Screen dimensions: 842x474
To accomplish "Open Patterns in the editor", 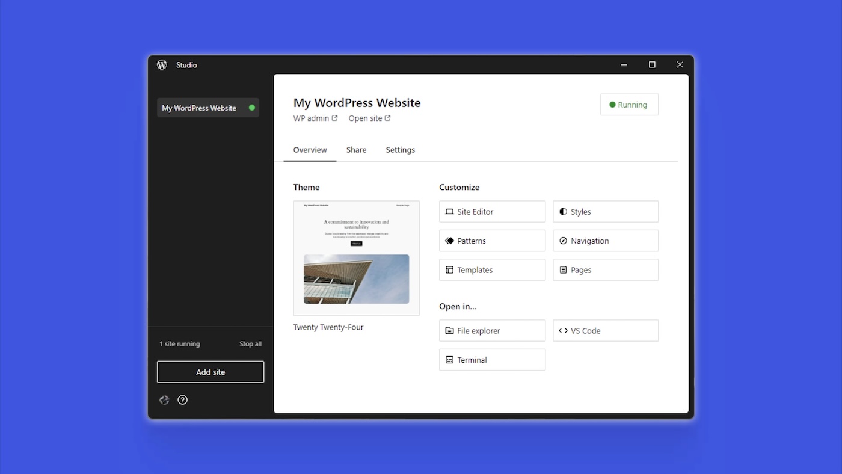I will coord(492,241).
